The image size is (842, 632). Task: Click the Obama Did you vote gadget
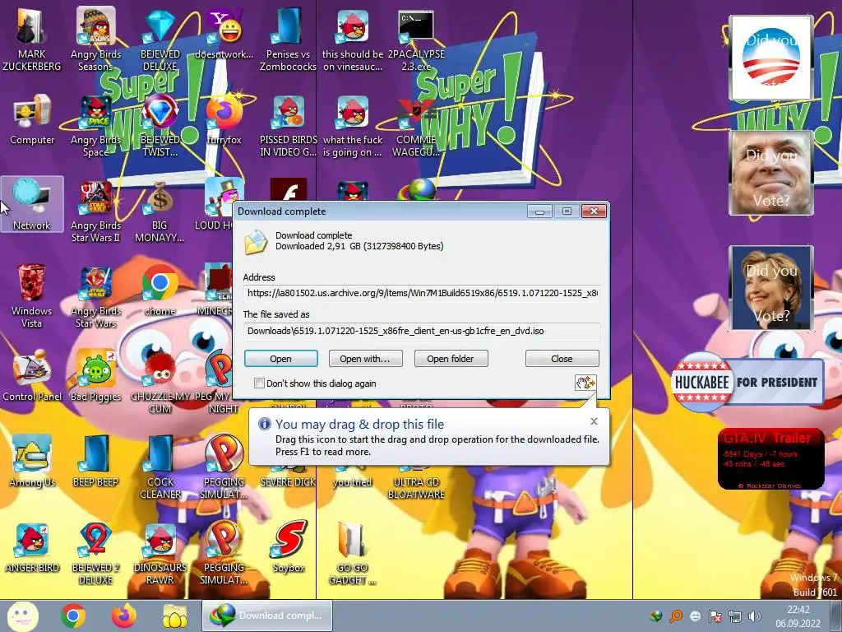click(x=770, y=58)
